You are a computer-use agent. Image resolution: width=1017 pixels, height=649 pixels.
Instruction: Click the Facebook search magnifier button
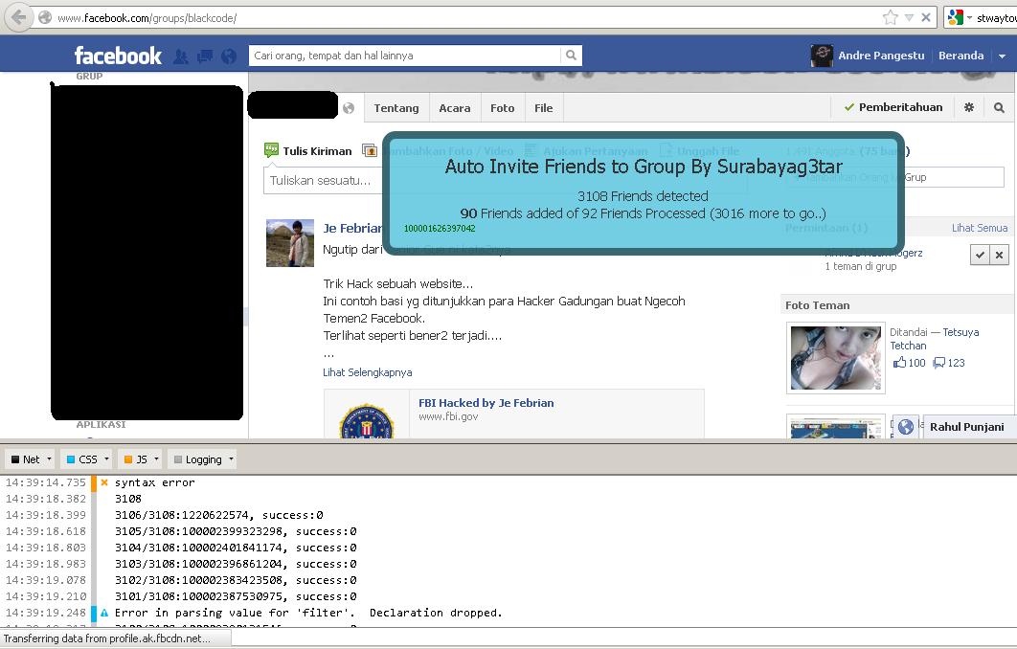(571, 56)
